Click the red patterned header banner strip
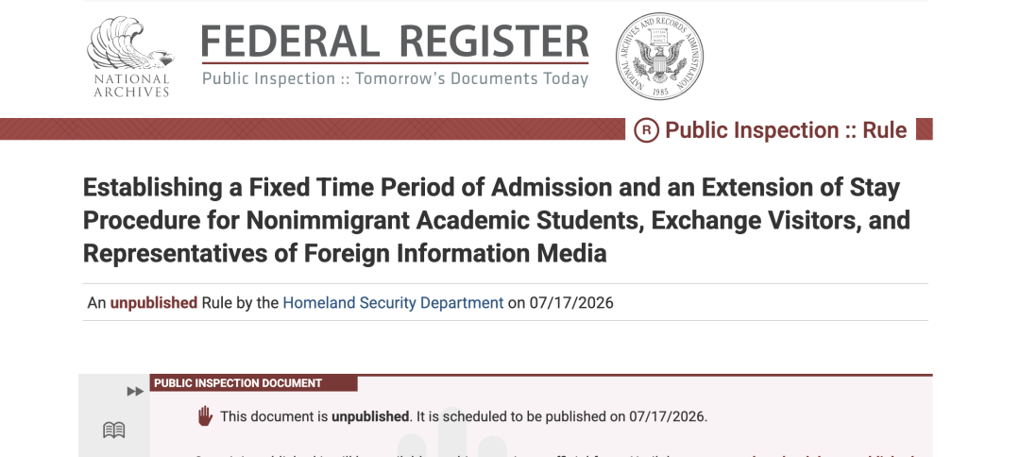This screenshot has width=1020, height=457. [313, 128]
